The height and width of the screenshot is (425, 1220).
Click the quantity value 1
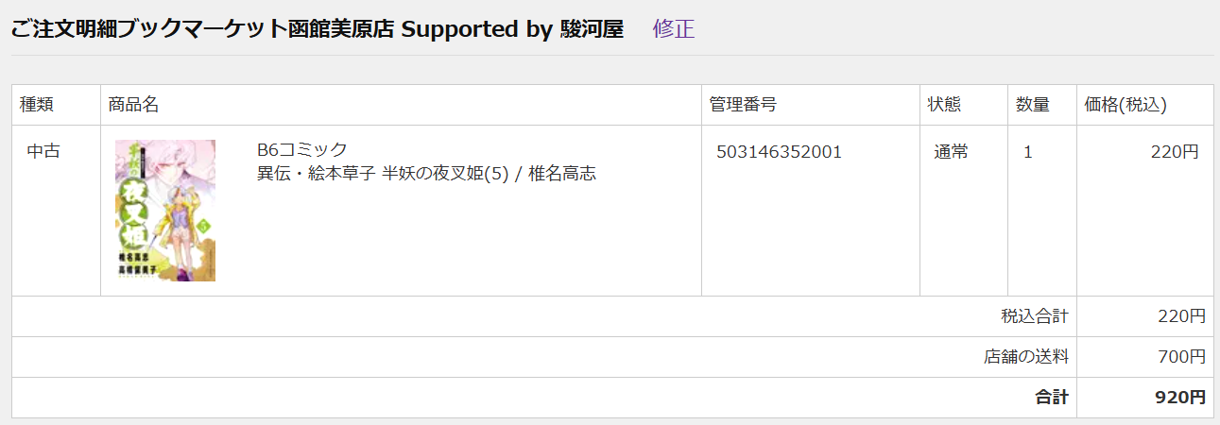pyautogui.click(x=1028, y=152)
